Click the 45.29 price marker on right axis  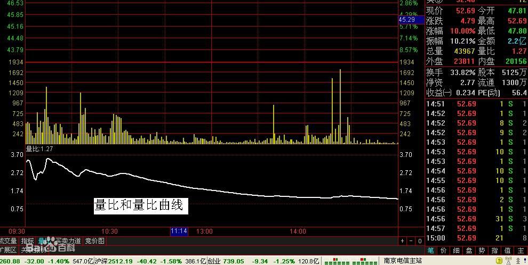pyautogui.click(x=411, y=20)
